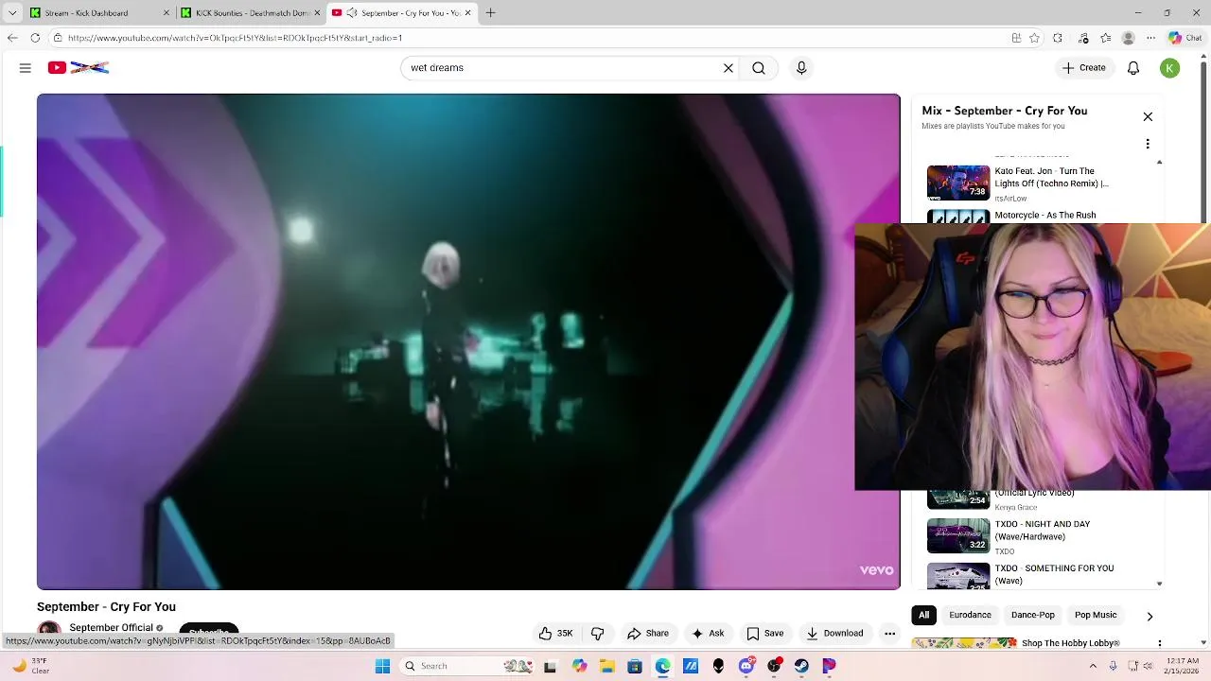Close the KICK Bounties tab

(x=318, y=13)
